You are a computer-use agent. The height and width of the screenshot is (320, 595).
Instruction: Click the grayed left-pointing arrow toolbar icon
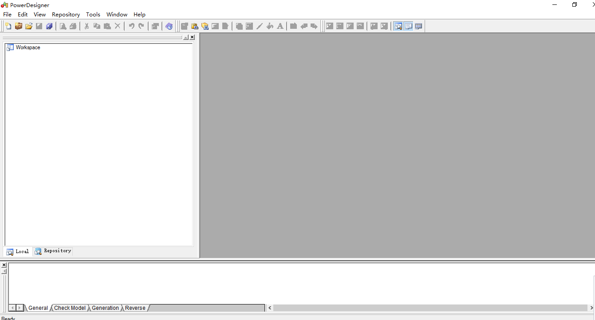pyautogui.click(x=304, y=26)
